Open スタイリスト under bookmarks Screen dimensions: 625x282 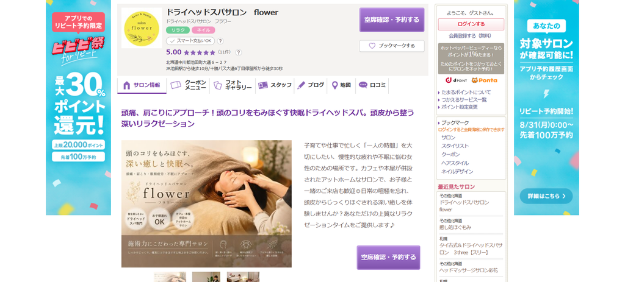455,146
